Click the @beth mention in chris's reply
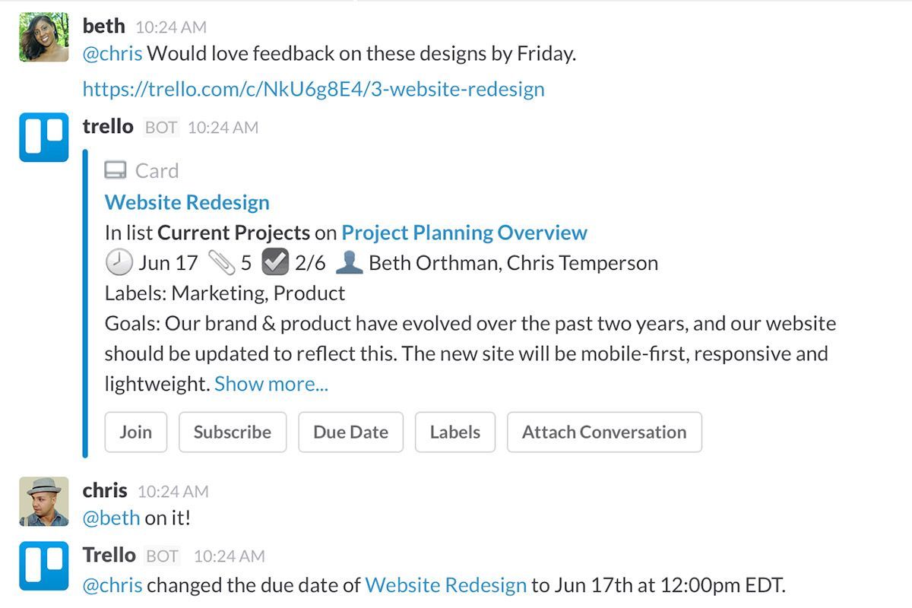 pos(111,518)
